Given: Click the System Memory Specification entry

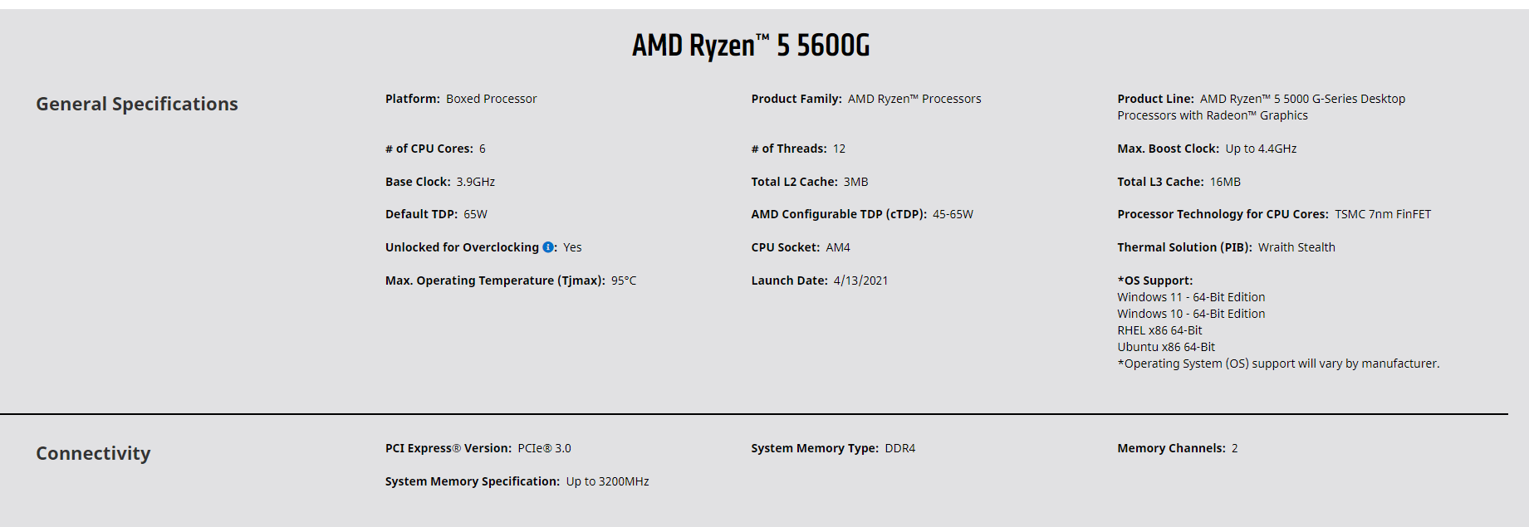Looking at the screenshot, I should (517, 481).
